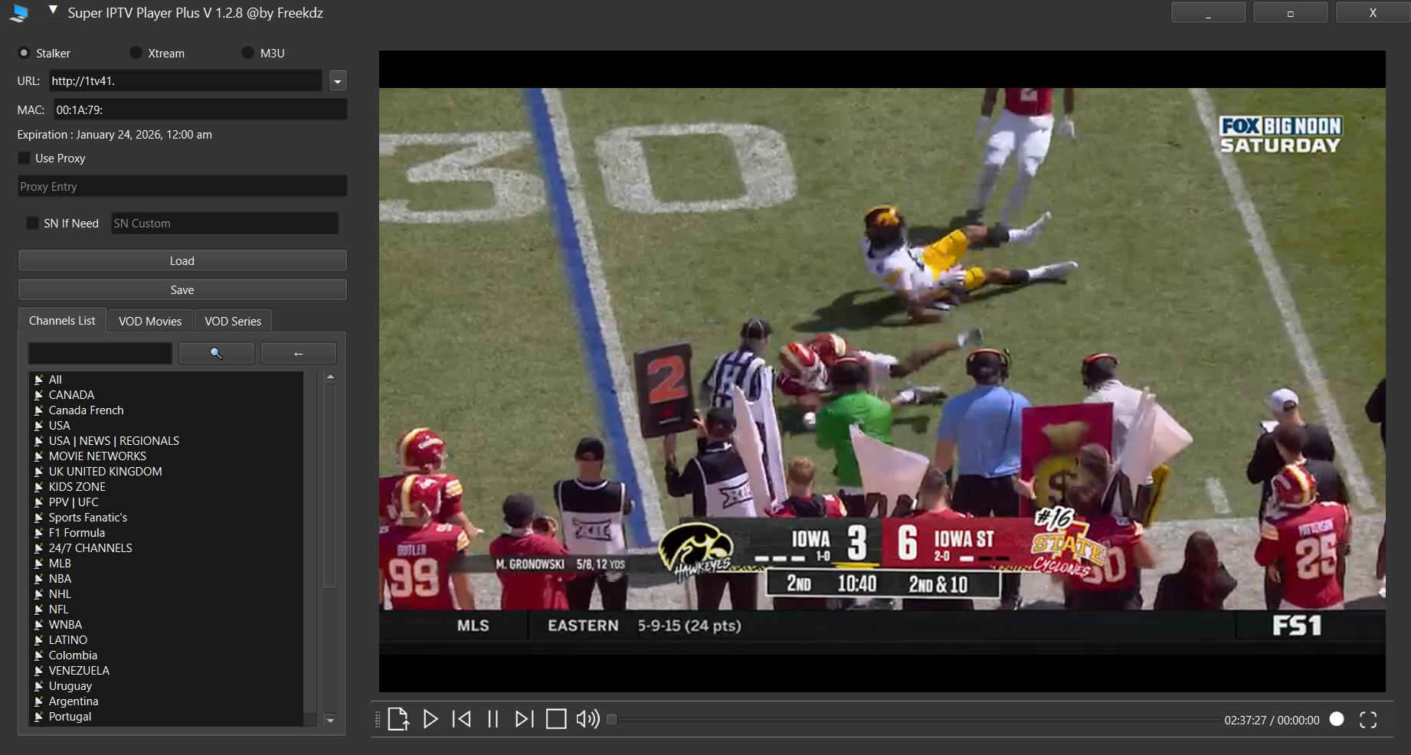This screenshot has width=1411, height=755.
Task: Click the Play button in player controls
Action: [431, 719]
